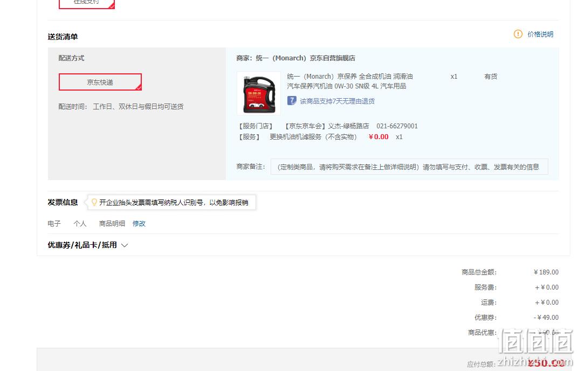Open the 统一 (Monarch) 京保养 product title
The width and height of the screenshot is (578, 371).
tap(349, 81)
